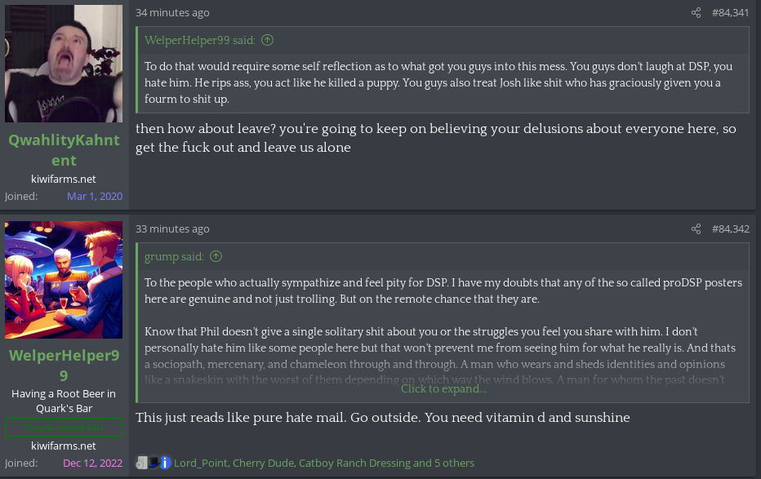The width and height of the screenshot is (761, 479).
Task: Open reactions list 'Lord_Point, Cherry Dude...'
Action: point(324,463)
